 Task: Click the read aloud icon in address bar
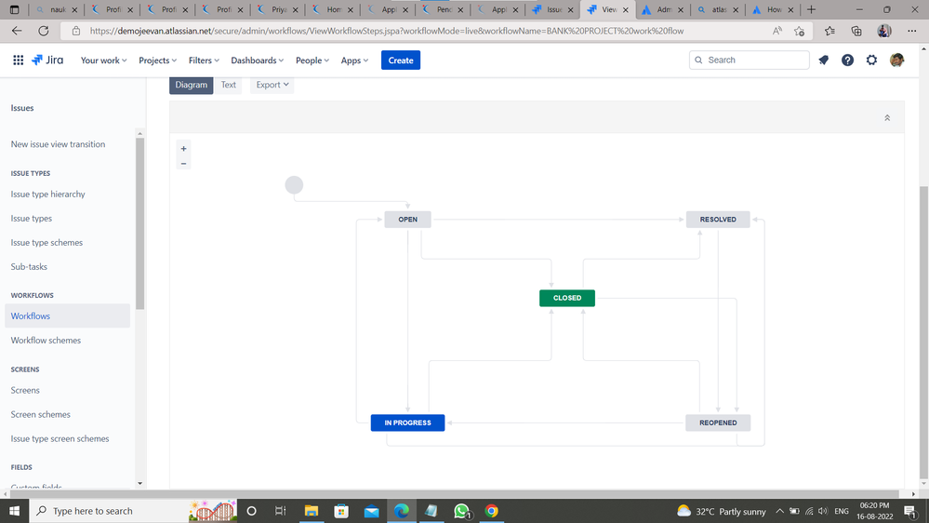(x=776, y=31)
